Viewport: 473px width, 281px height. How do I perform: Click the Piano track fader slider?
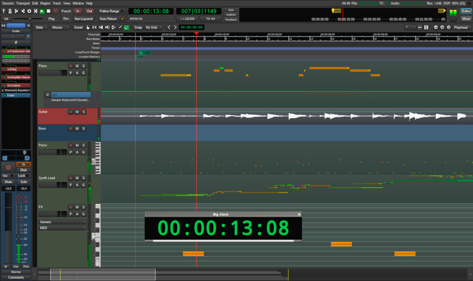(53, 73)
